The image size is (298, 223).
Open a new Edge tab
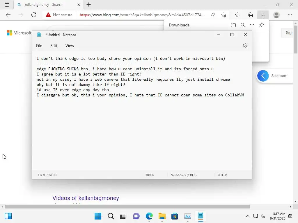tap(88, 5)
